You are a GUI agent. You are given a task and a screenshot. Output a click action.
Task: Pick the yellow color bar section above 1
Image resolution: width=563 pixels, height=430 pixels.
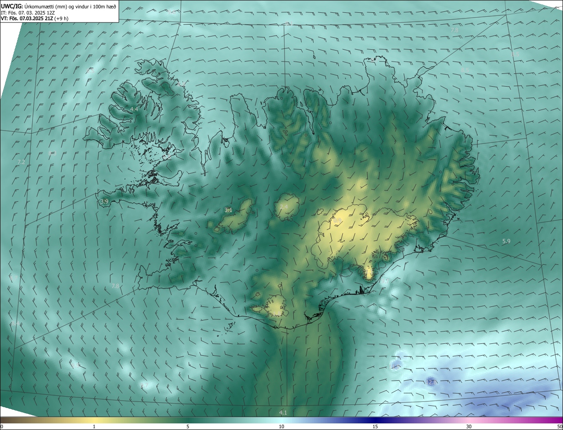94,420
